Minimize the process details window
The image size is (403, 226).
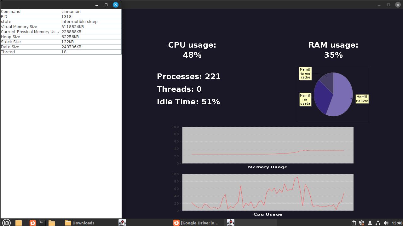click(x=97, y=5)
